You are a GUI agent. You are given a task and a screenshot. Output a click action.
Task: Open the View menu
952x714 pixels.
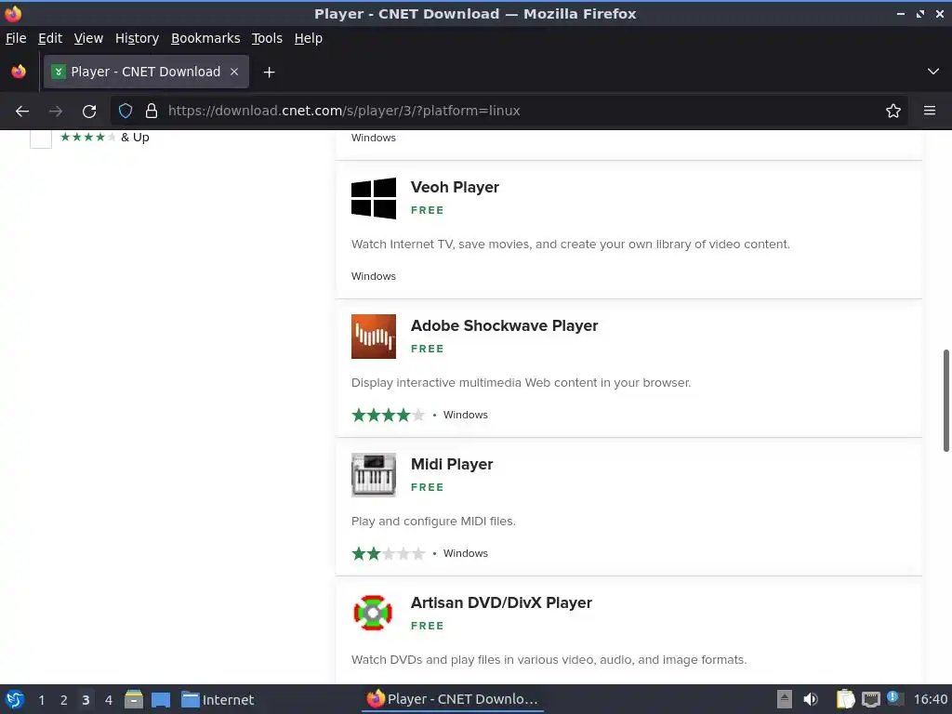tap(88, 38)
